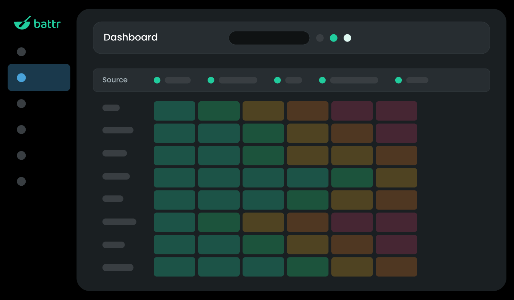514x300 pixels.
Task: Toggle the second green source dot
Action: tap(211, 80)
